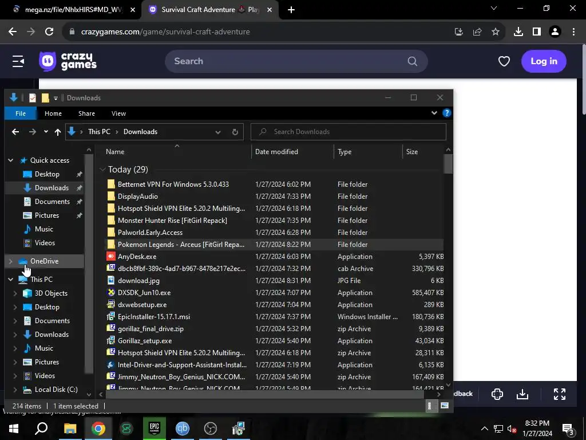The image size is (586, 440).
Task: Click the install app icon in Chrome address bar
Action: pyautogui.click(x=459, y=32)
